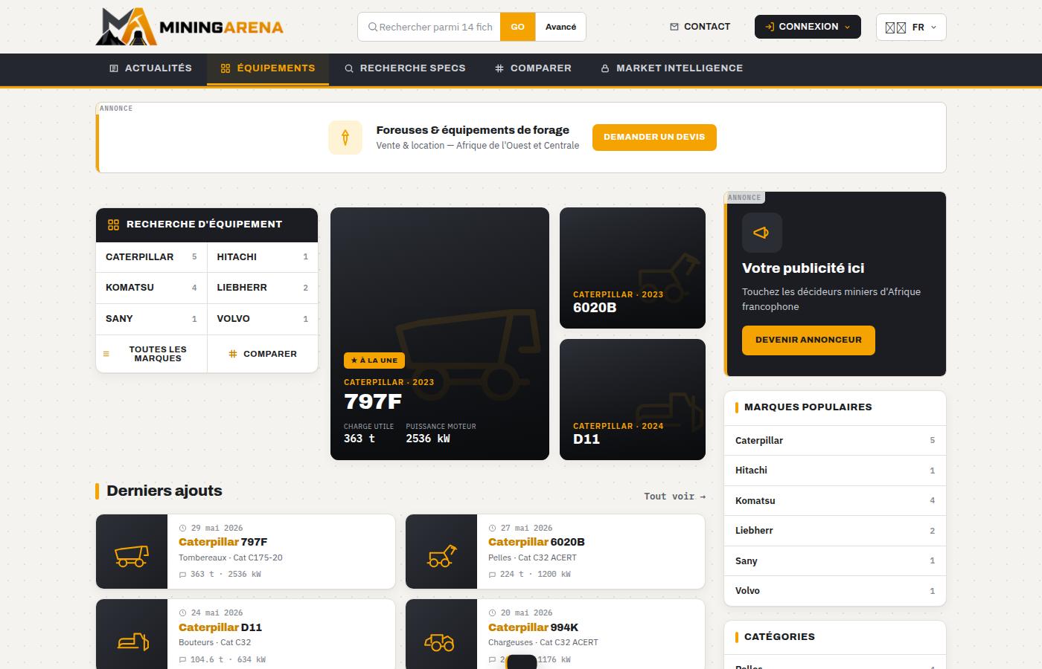Click the GO search button
The height and width of the screenshot is (669, 1042).
517,27
